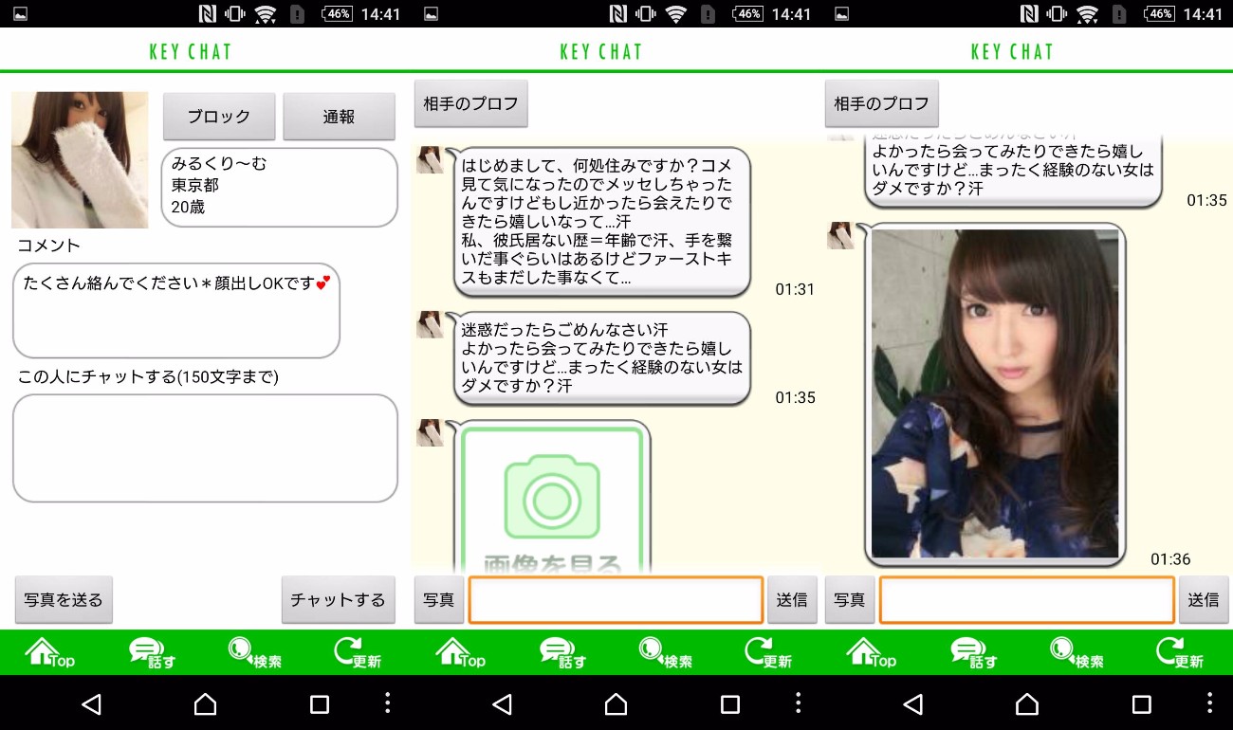Open recent apps square on rightmost screen

click(1141, 703)
